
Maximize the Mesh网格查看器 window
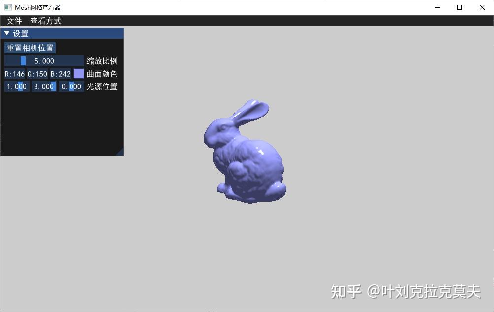(x=459, y=7)
